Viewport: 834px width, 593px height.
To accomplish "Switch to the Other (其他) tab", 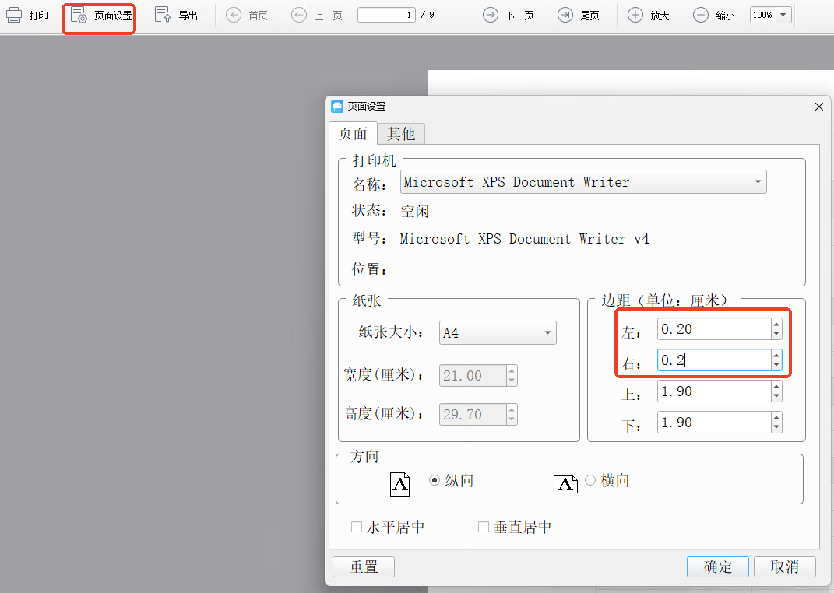I will 401,134.
